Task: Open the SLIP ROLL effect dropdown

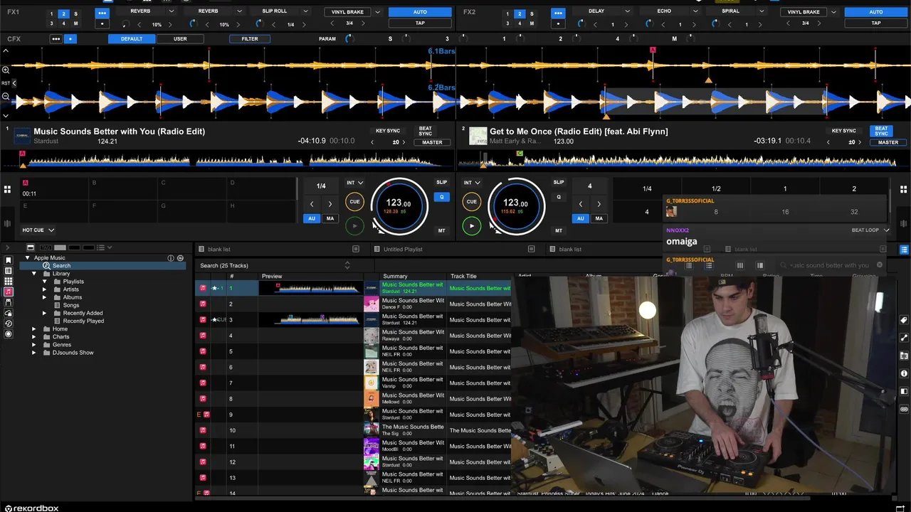Action: coord(305,11)
